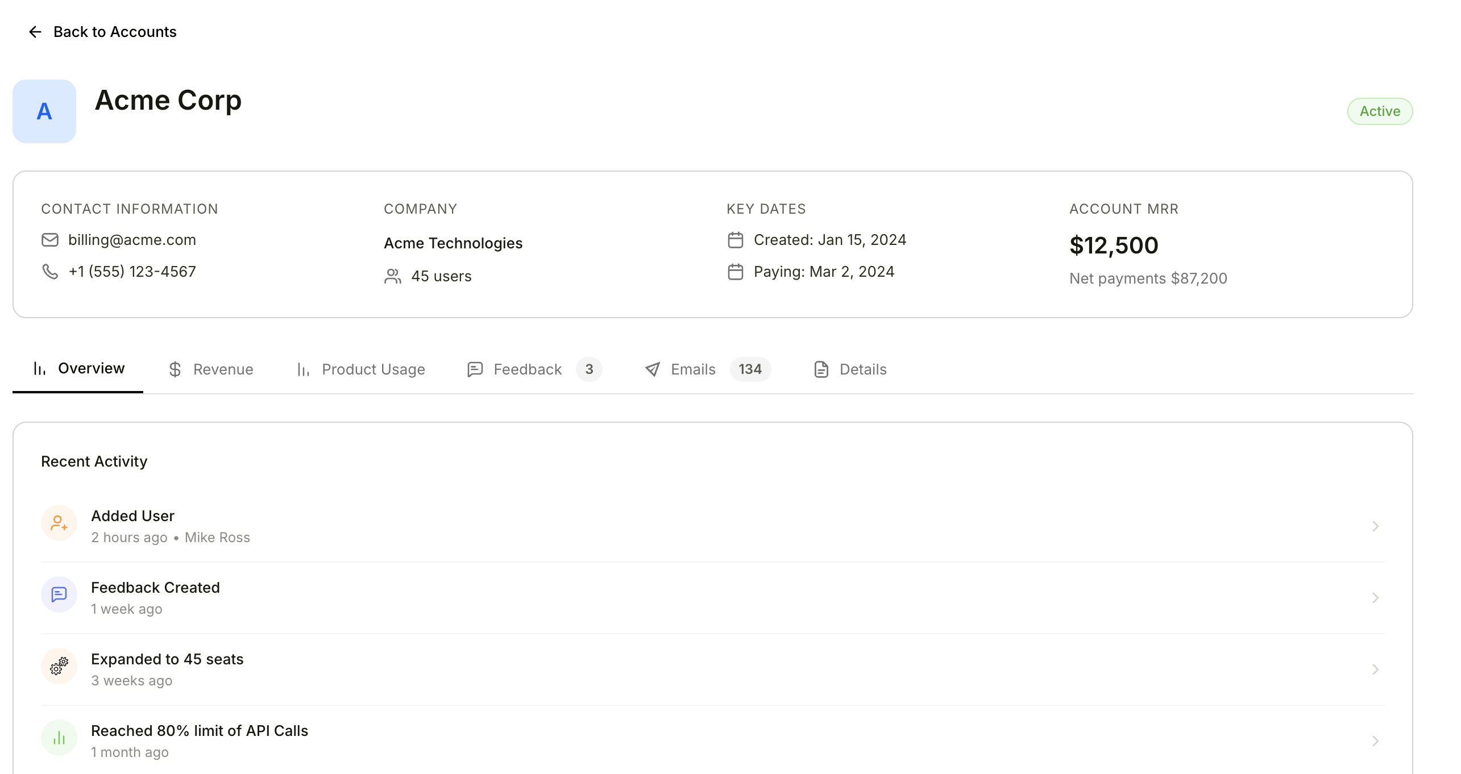
Task: Expand the Added User row chevron
Action: click(x=1376, y=526)
